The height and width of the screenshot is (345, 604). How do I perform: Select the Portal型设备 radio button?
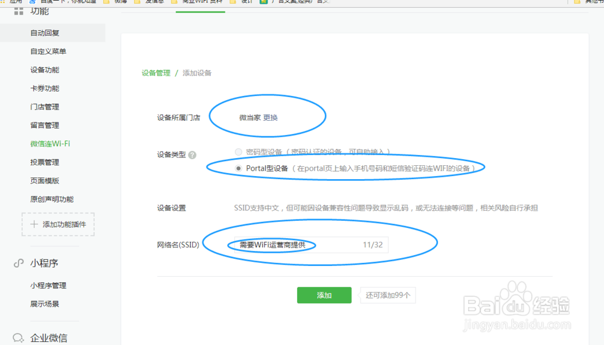[x=239, y=168]
